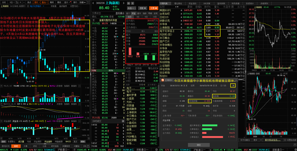Close the 区域统计 dialog

coord(236,80)
